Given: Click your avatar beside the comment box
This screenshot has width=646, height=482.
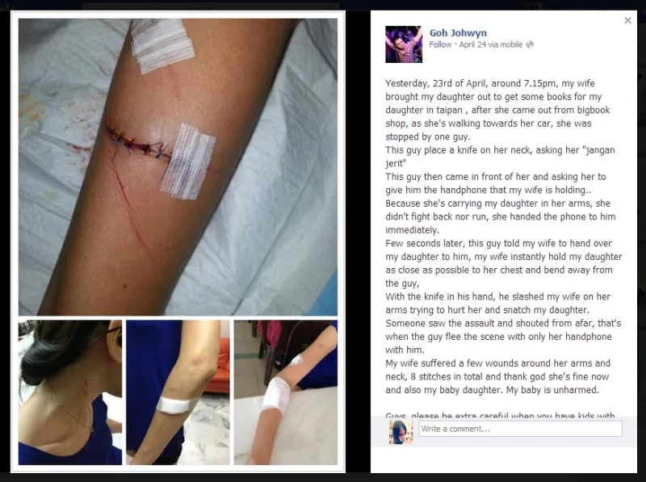Looking at the screenshot, I should coord(401,432).
